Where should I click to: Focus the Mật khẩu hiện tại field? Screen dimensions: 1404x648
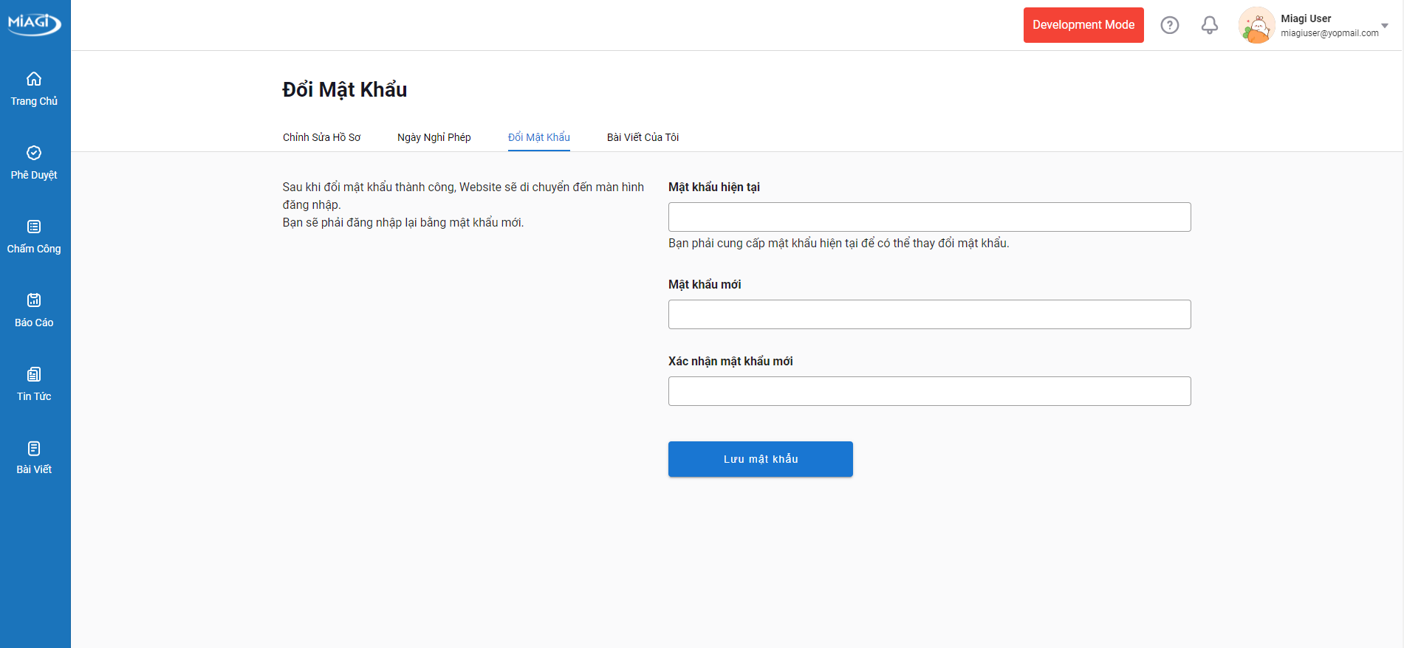(x=929, y=217)
